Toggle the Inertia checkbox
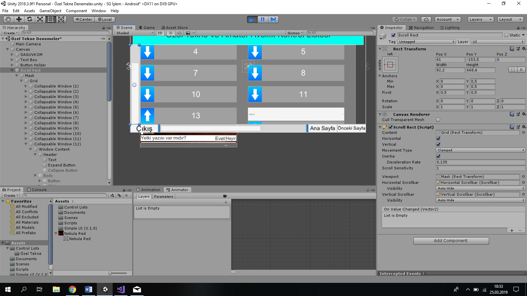The height and width of the screenshot is (296, 527). (438, 156)
